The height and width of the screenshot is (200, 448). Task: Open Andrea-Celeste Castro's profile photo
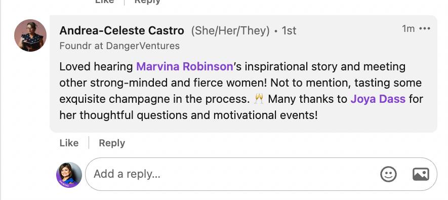30,35
